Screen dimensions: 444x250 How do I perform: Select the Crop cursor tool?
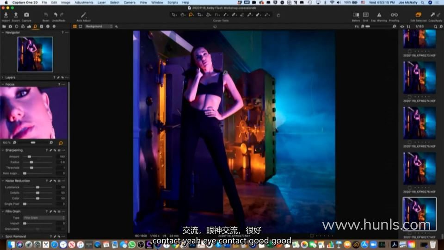[x=200, y=15]
